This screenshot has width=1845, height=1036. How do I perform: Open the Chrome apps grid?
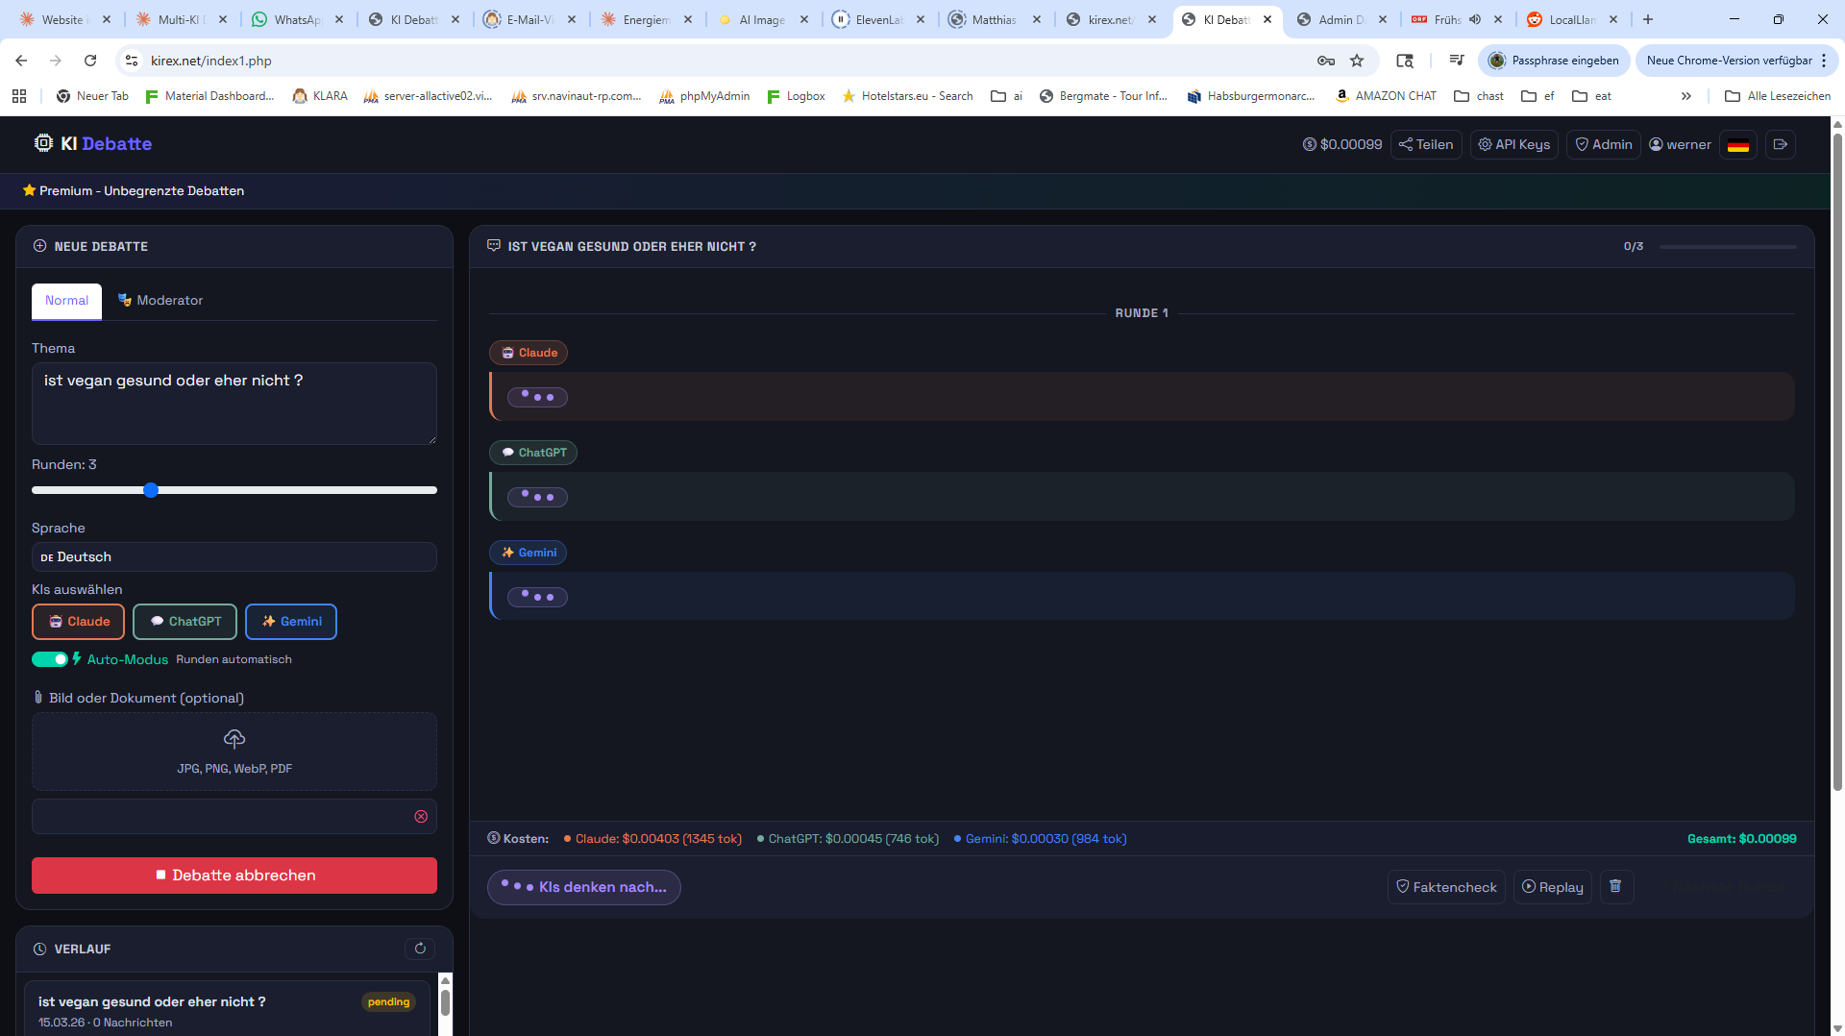pos(19,96)
